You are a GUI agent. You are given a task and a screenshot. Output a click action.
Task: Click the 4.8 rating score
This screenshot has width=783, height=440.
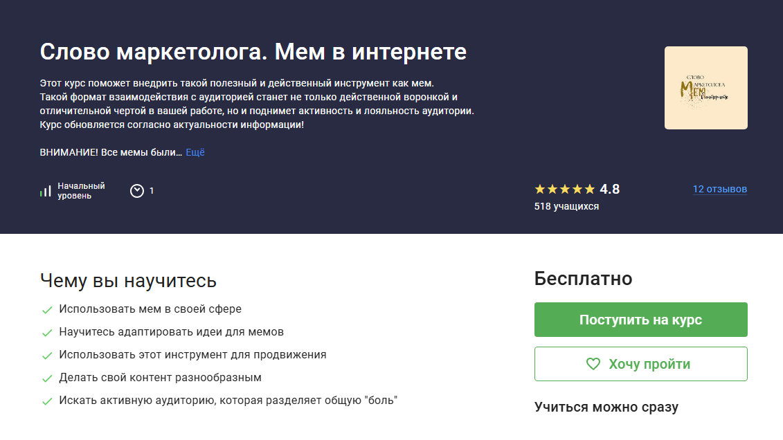click(x=609, y=189)
